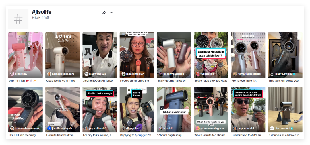Click the share arrow icon next to #jisulife

104,13
